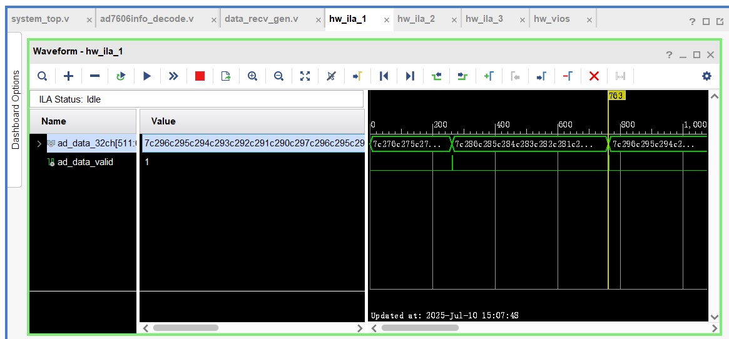Zoom fit the waveform view
Screen dimensions: 729x339
pos(305,76)
